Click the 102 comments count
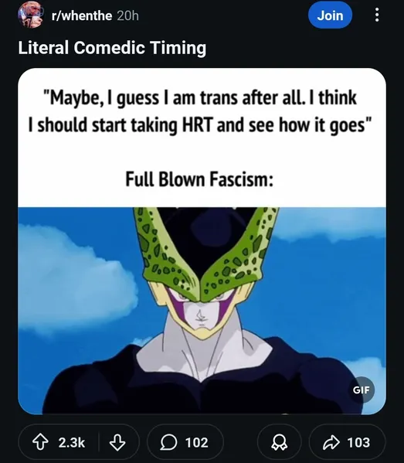This screenshot has width=404, height=463. 196,442
